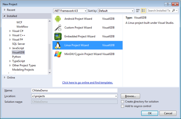Screen dimensions: 181x119
Task: Click the Recent section label
Action: point(11,10)
